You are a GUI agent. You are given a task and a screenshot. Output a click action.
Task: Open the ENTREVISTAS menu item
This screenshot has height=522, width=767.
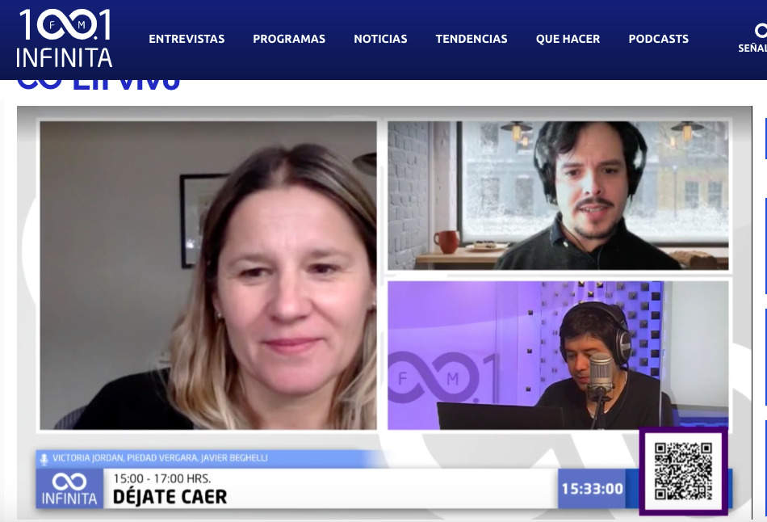tap(187, 39)
